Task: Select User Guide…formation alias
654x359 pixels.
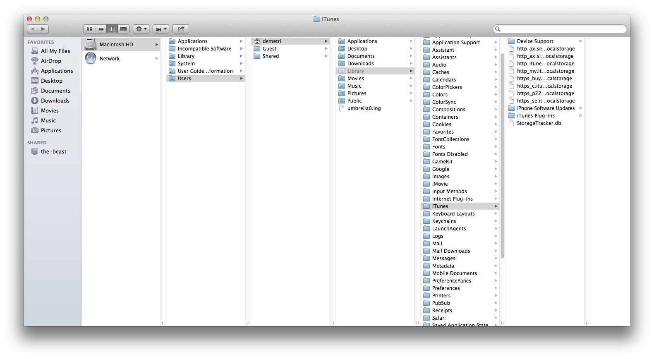Action: coord(205,71)
